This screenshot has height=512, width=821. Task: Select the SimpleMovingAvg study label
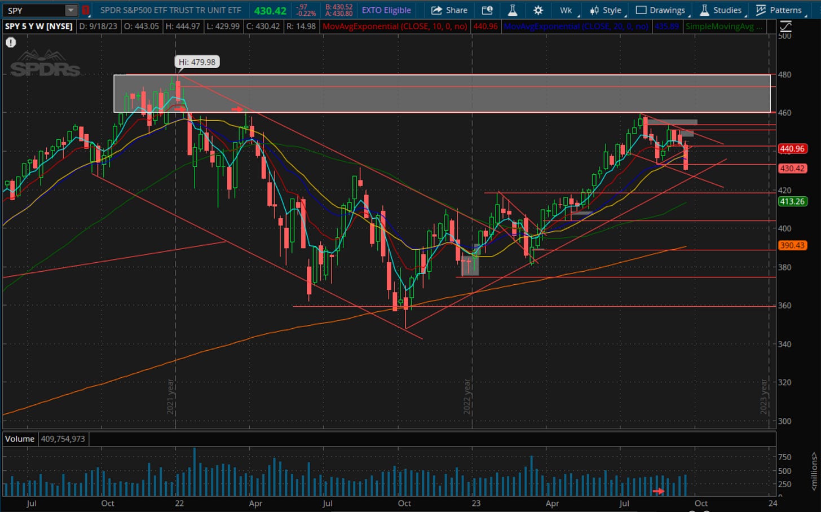click(x=725, y=26)
